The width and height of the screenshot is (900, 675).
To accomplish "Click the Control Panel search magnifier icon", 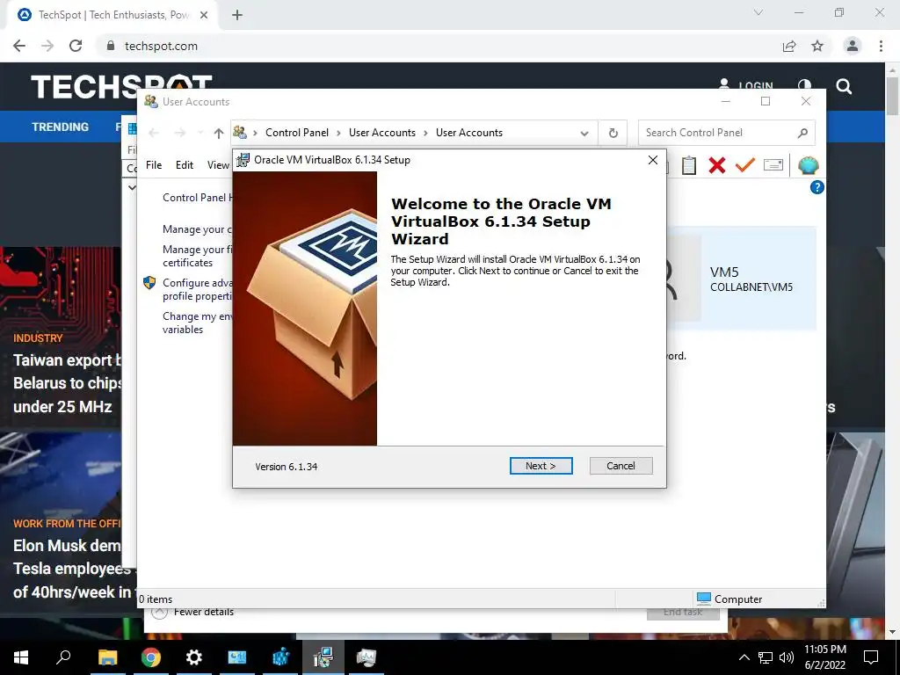I will click(802, 134).
